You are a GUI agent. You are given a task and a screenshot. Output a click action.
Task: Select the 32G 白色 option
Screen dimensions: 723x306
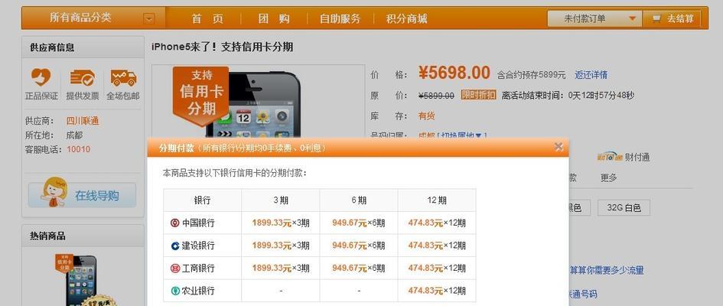(624, 208)
